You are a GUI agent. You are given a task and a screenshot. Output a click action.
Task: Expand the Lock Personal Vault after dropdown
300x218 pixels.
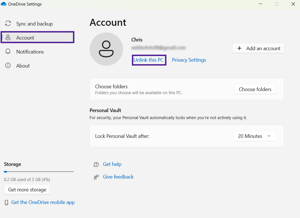point(255,136)
